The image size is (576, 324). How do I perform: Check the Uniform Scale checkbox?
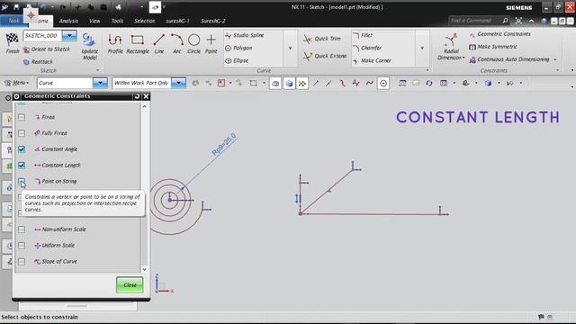point(22,246)
